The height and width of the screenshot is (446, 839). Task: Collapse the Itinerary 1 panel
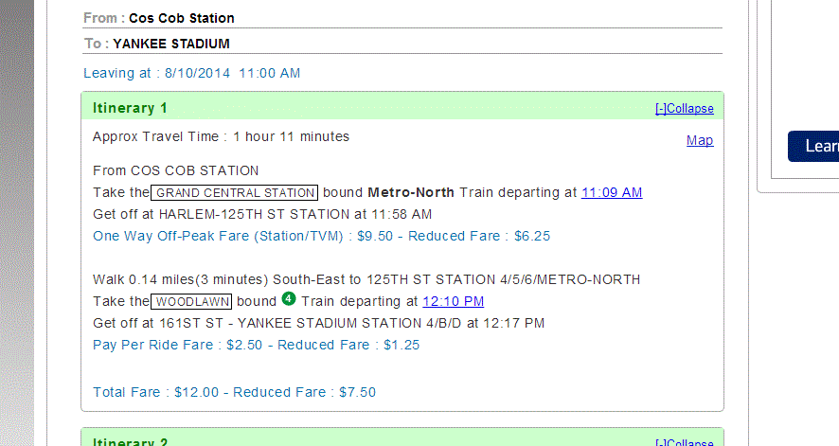(x=684, y=109)
